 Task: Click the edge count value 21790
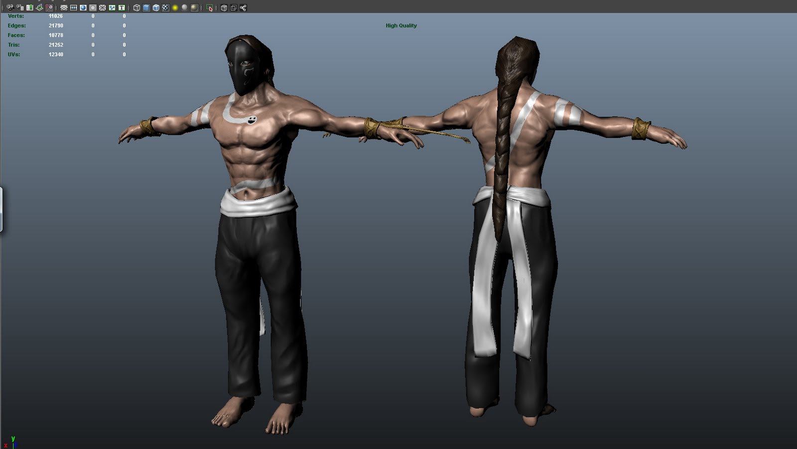pyautogui.click(x=56, y=25)
